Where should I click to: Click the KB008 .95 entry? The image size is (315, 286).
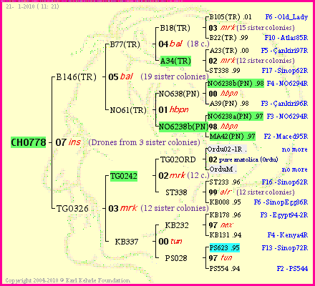click(225, 202)
